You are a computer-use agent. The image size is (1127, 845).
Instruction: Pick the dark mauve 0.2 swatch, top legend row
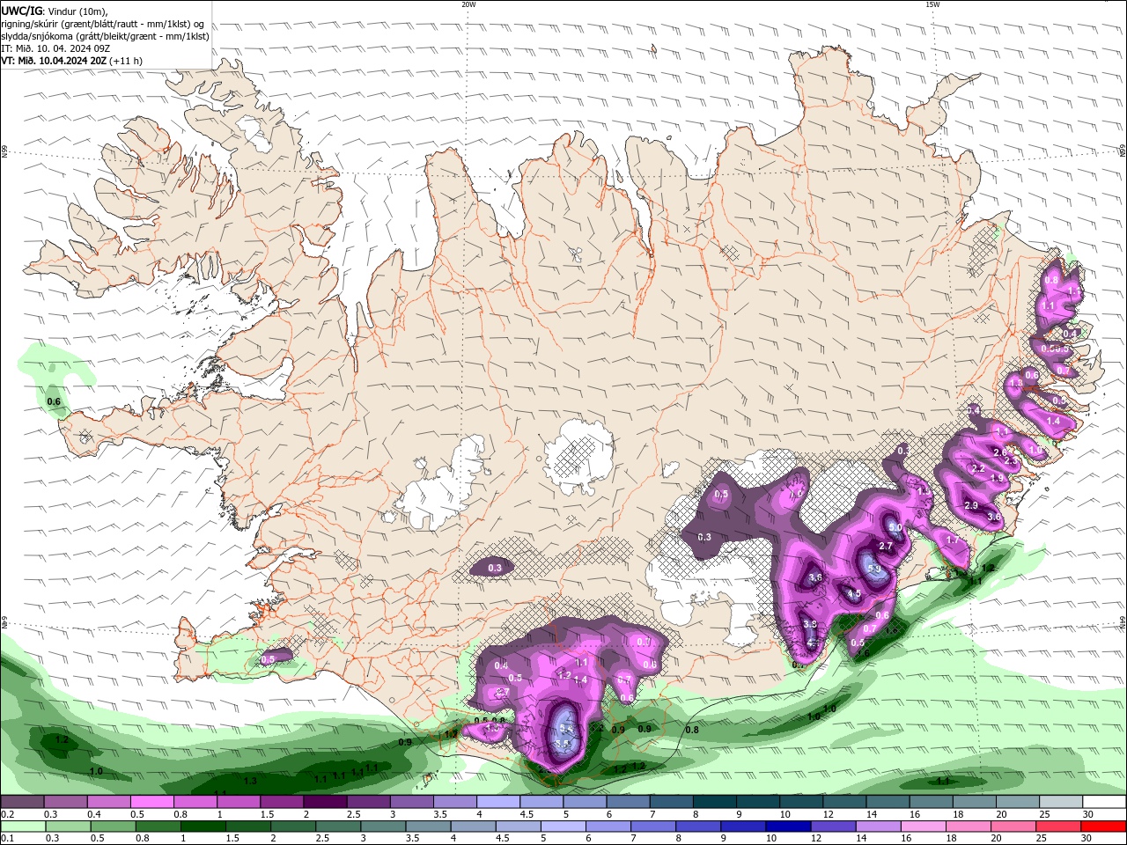22,802
